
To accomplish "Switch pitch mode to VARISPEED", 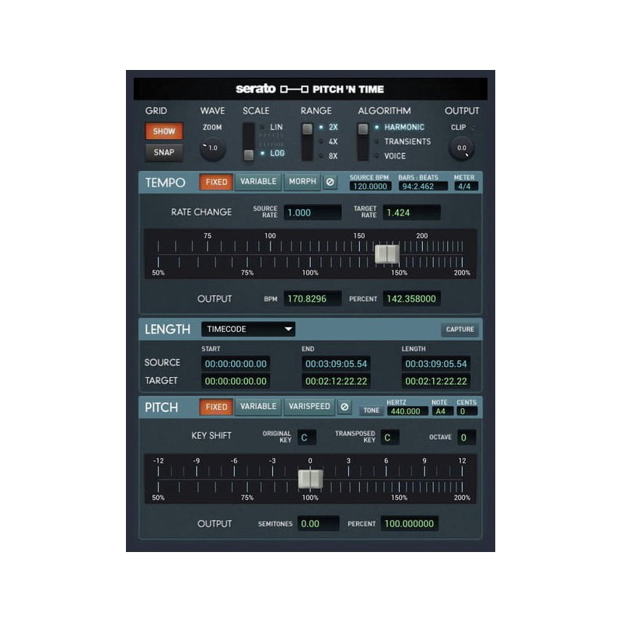I will click(310, 406).
